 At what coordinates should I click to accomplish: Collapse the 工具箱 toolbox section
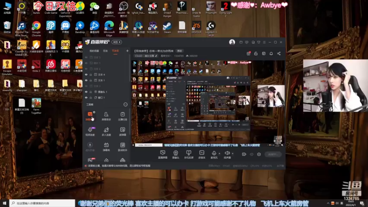tap(125, 104)
